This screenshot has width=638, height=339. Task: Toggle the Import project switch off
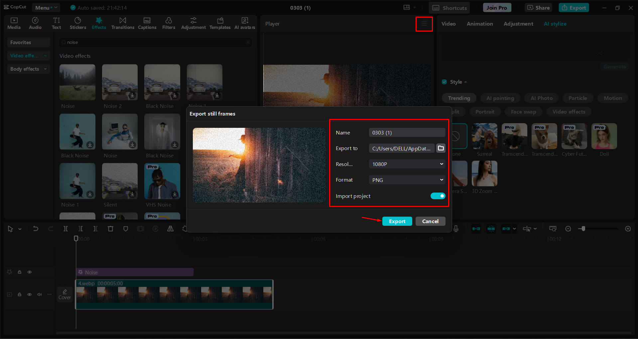438,196
